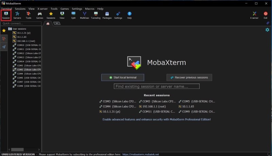The image size is (272, 156).
Task: Click the Split terminal icon
Action: pos(73,15)
